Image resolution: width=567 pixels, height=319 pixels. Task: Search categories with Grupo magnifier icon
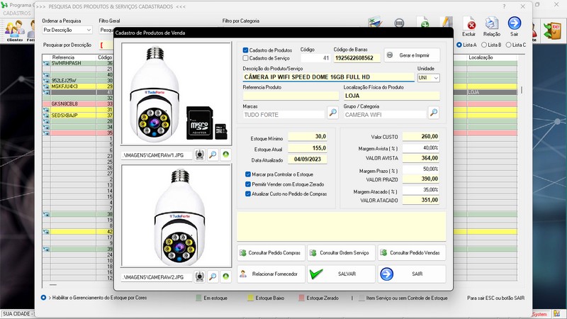pyautogui.click(x=434, y=113)
